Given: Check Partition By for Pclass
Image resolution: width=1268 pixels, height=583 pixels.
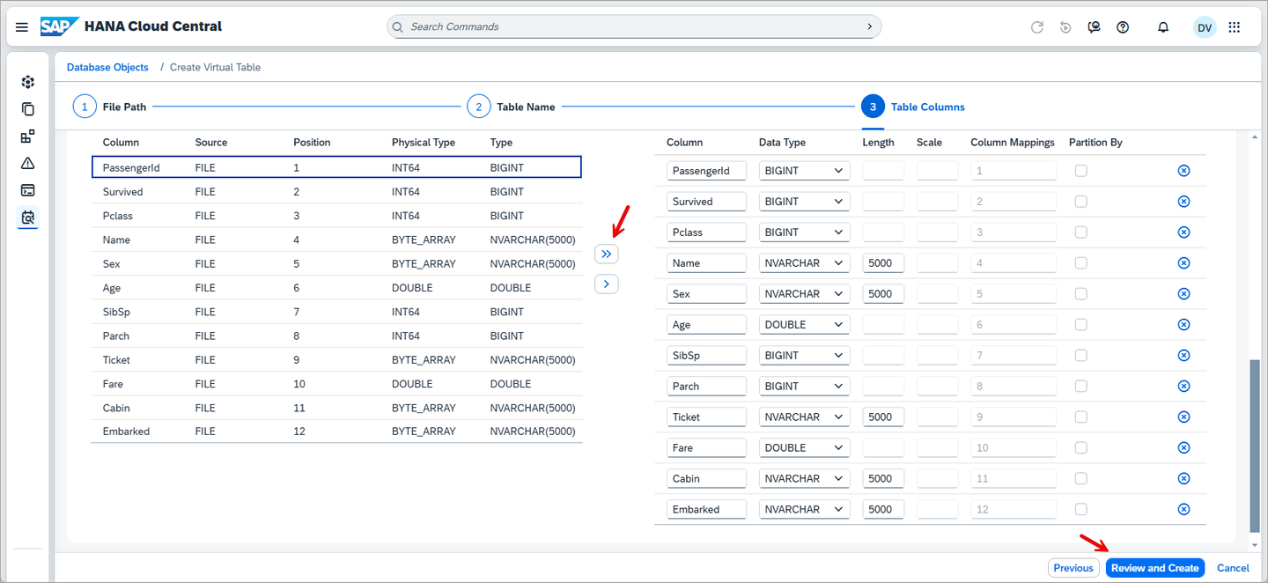Looking at the screenshot, I should (x=1080, y=232).
